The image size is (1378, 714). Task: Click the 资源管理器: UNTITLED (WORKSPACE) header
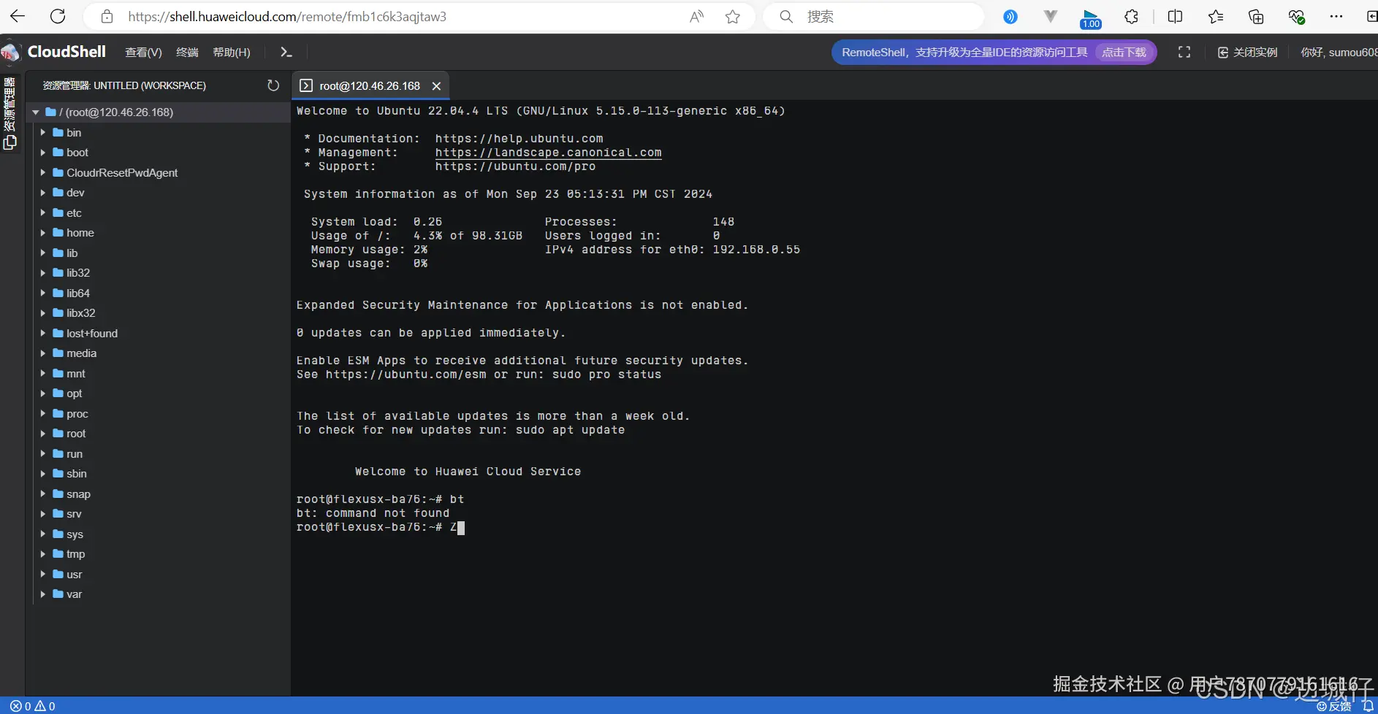pyautogui.click(x=124, y=85)
